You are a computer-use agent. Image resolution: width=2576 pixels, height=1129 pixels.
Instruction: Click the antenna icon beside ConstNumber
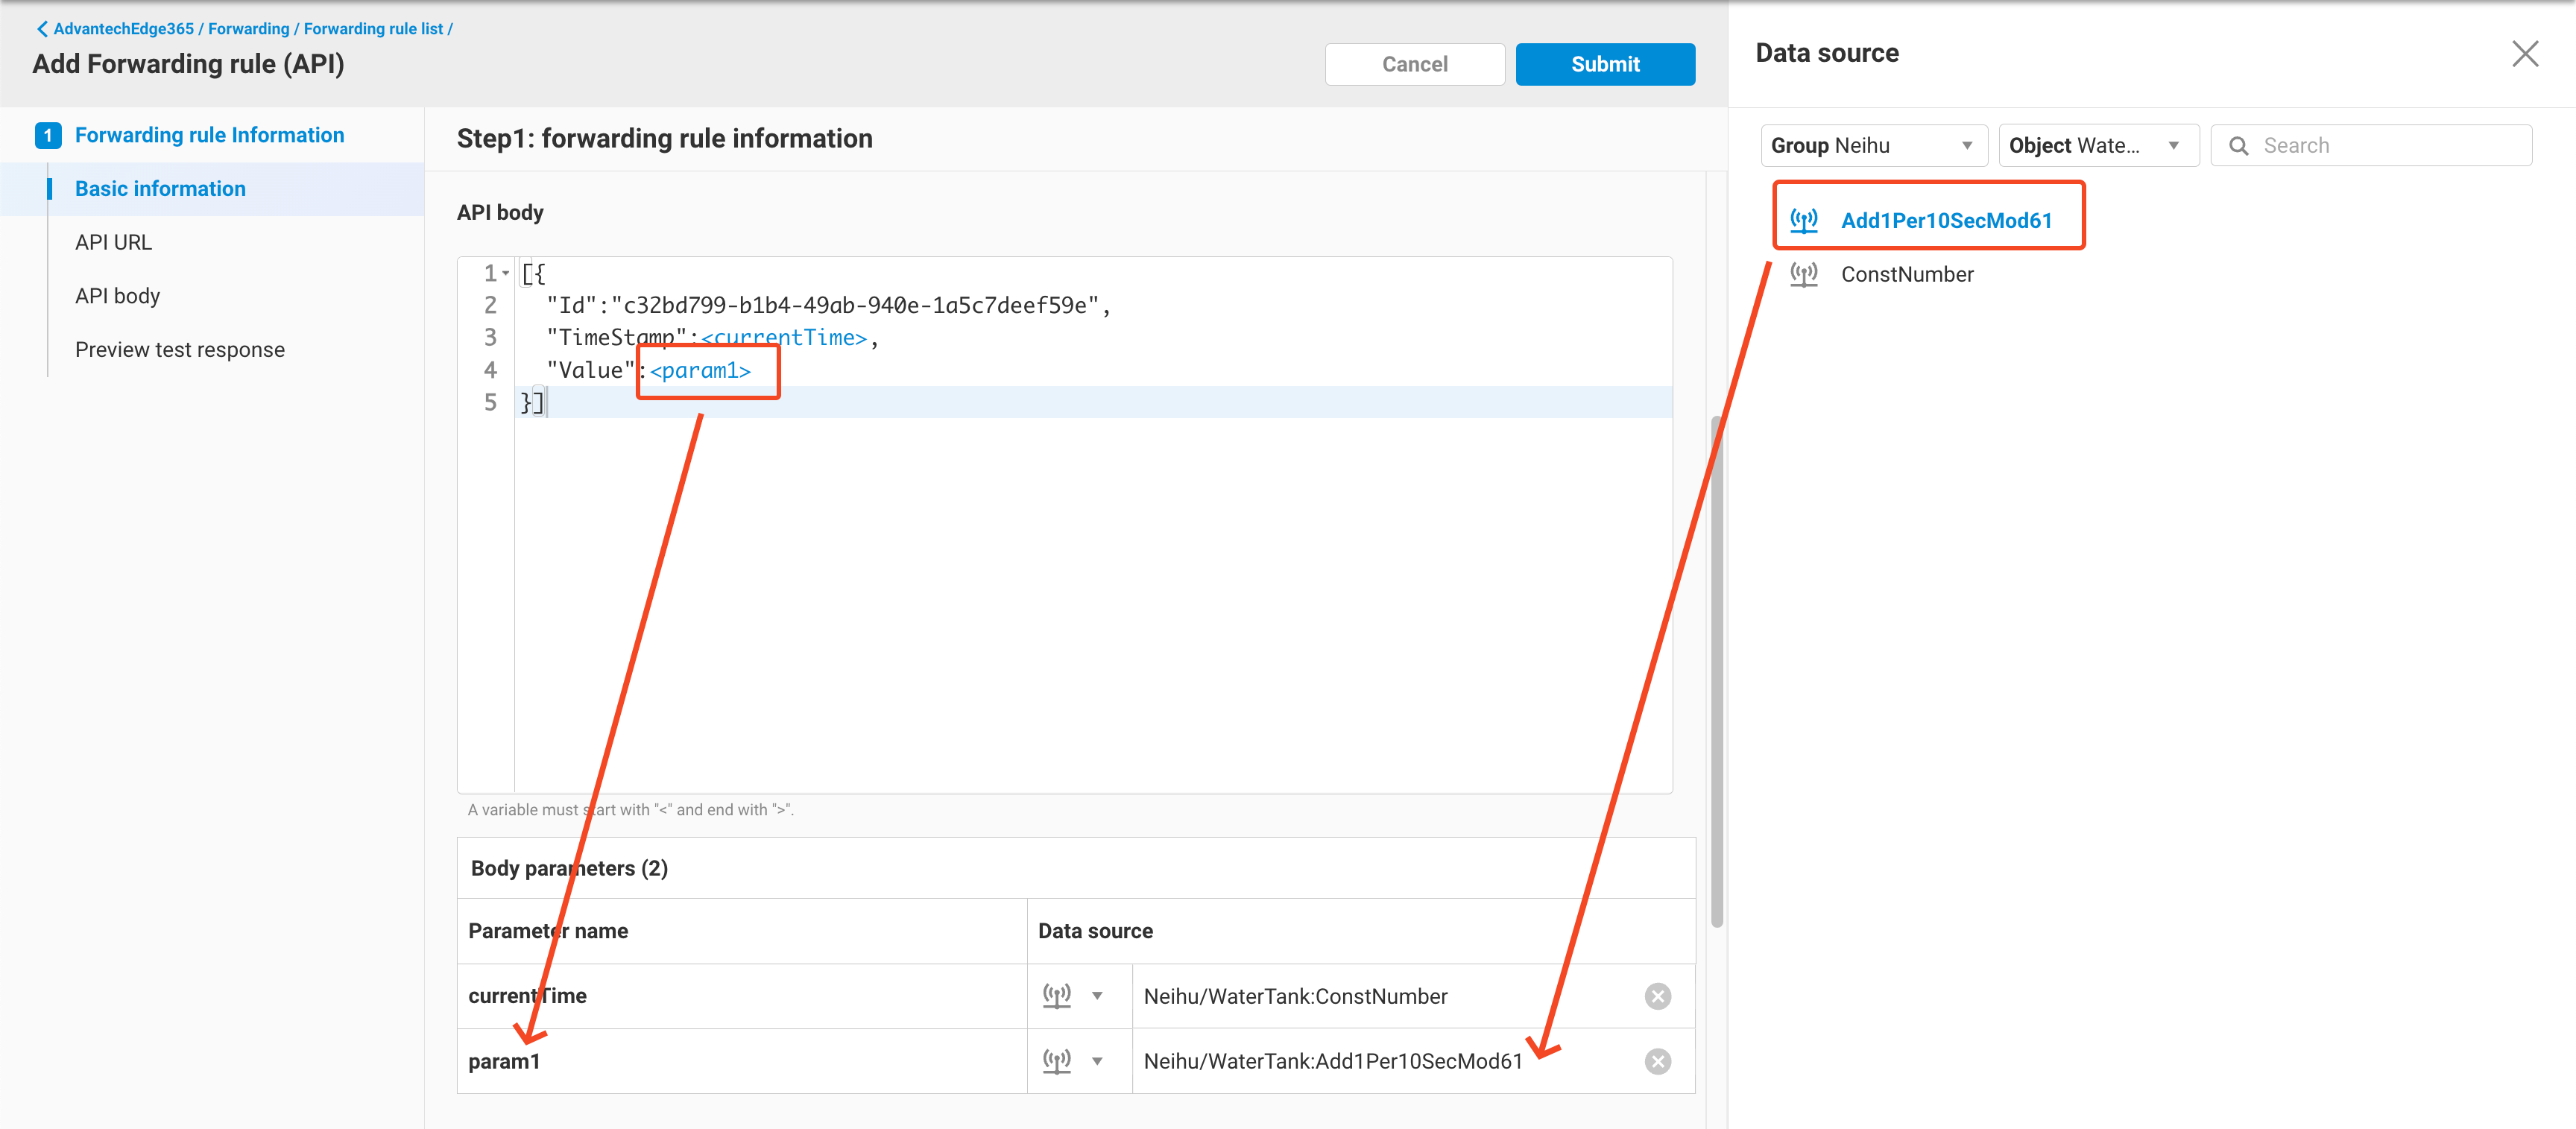pos(1804,273)
